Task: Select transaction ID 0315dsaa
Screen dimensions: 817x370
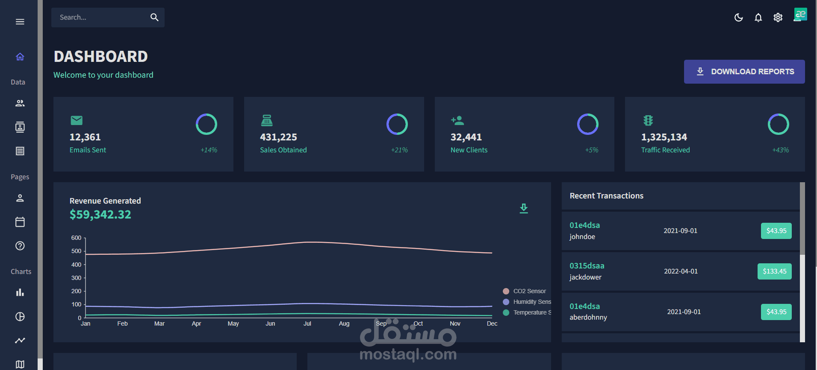Action: click(587, 266)
